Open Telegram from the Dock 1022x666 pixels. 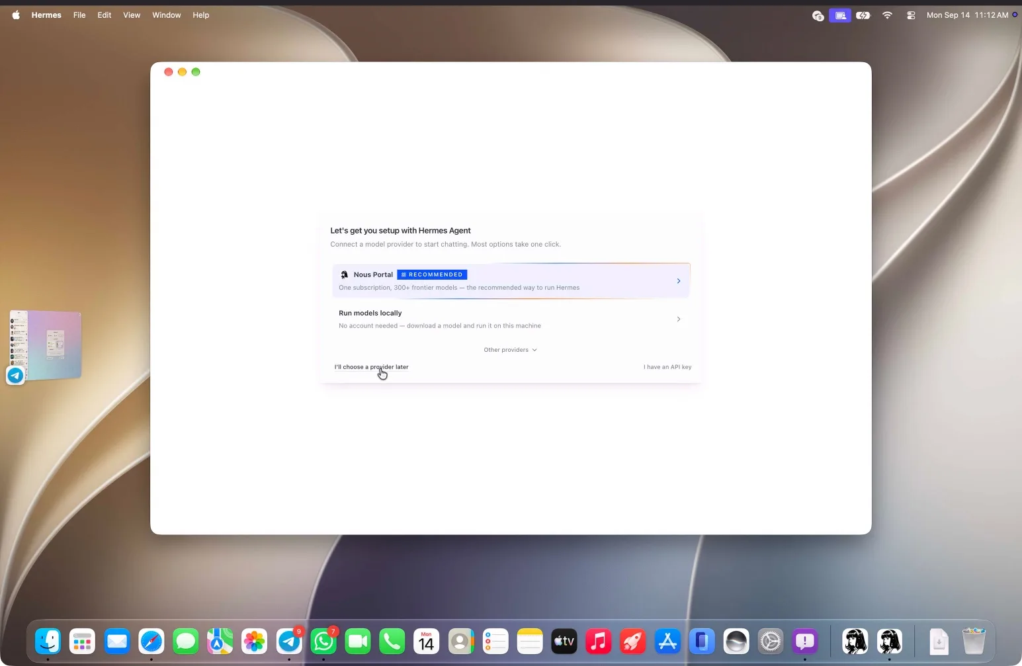(x=289, y=641)
